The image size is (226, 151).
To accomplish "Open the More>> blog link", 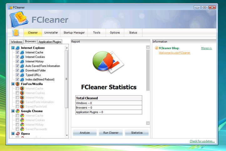I will [206, 48].
